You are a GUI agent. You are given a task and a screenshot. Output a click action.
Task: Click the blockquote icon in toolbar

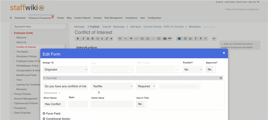(x=131, y=39)
